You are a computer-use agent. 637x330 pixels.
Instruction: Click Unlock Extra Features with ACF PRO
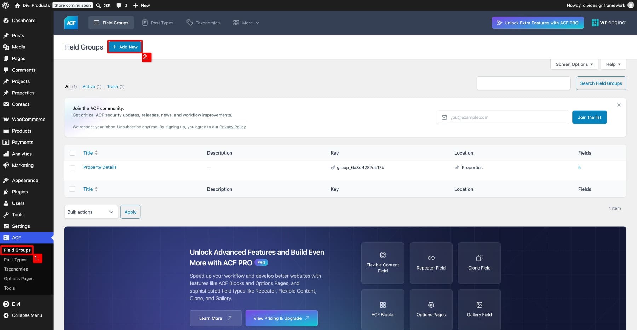538,23
